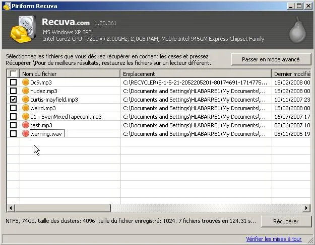Click the red status dot beside test.mp3

(x=26, y=125)
